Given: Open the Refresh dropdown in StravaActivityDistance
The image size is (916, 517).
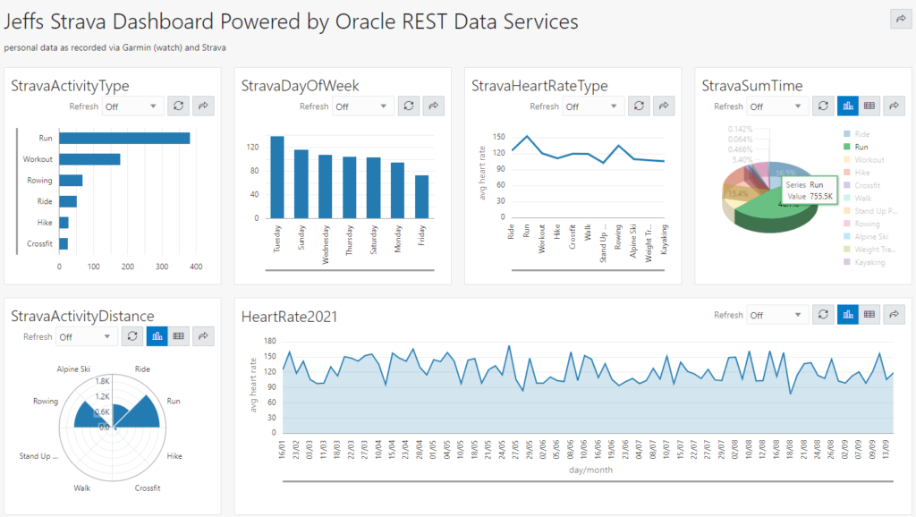Looking at the screenshot, I should tap(85, 336).
